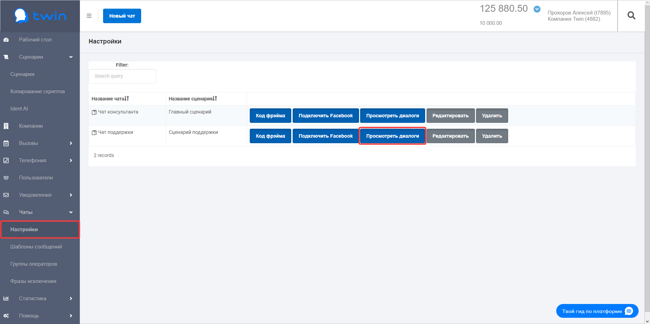
Task: Open Твой гид по платформе widget
Action: [597, 311]
